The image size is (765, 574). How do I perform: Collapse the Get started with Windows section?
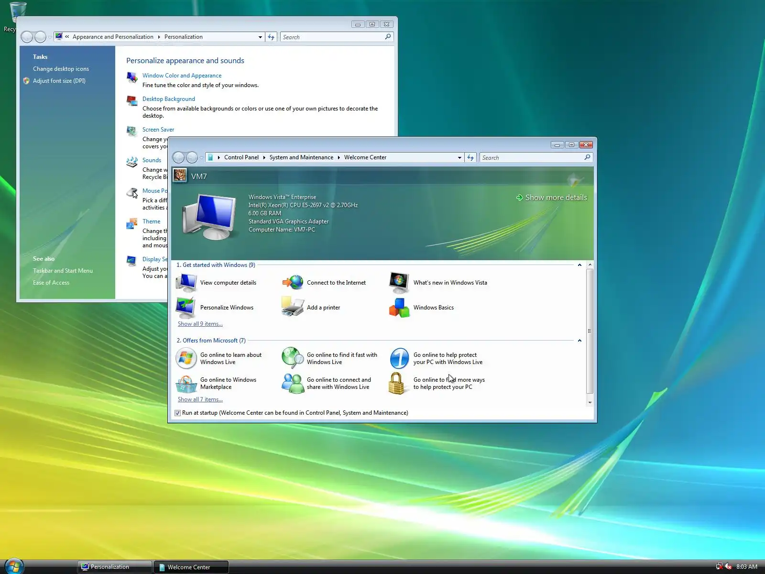coord(579,265)
